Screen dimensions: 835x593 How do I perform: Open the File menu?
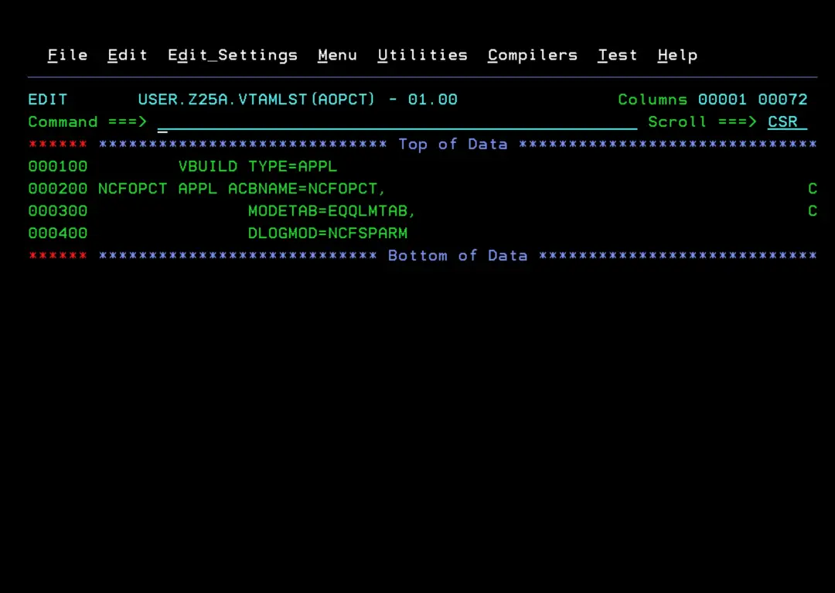point(67,56)
